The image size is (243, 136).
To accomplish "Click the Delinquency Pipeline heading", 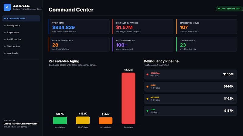I will [161, 61].
